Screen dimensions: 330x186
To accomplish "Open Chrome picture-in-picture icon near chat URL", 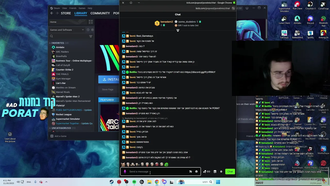I will click(233, 8).
